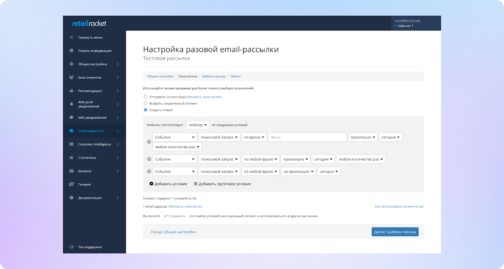The image size is (504, 269).
Task: Open the Шаблон письма step tab
Action: click(x=214, y=76)
